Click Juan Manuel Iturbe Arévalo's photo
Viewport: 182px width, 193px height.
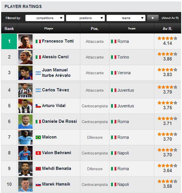(25, 73)
